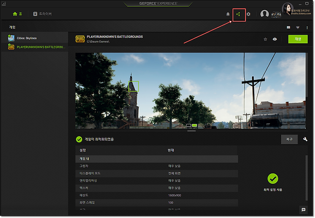
Task: Click the green optimized checkmark icon
Action: pyautogui.click(x=79, y=139)
